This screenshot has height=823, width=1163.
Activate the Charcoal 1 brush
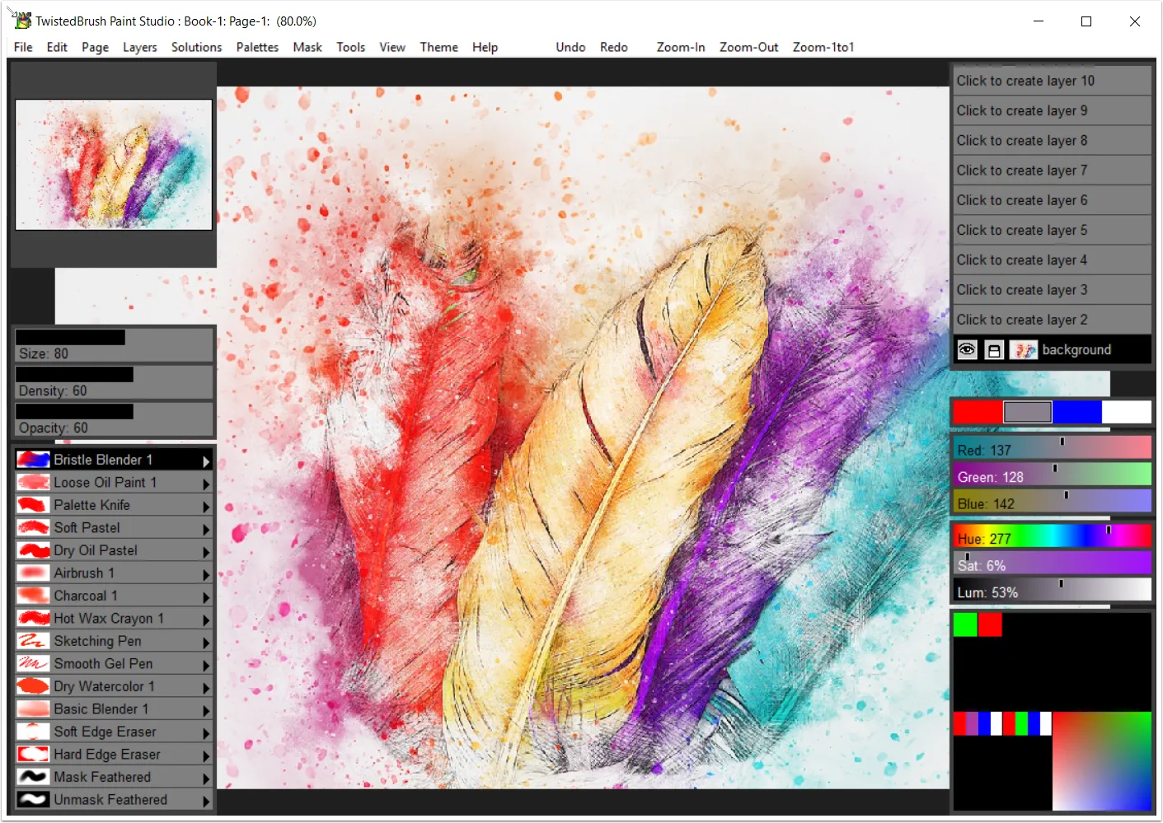point(85,596)
